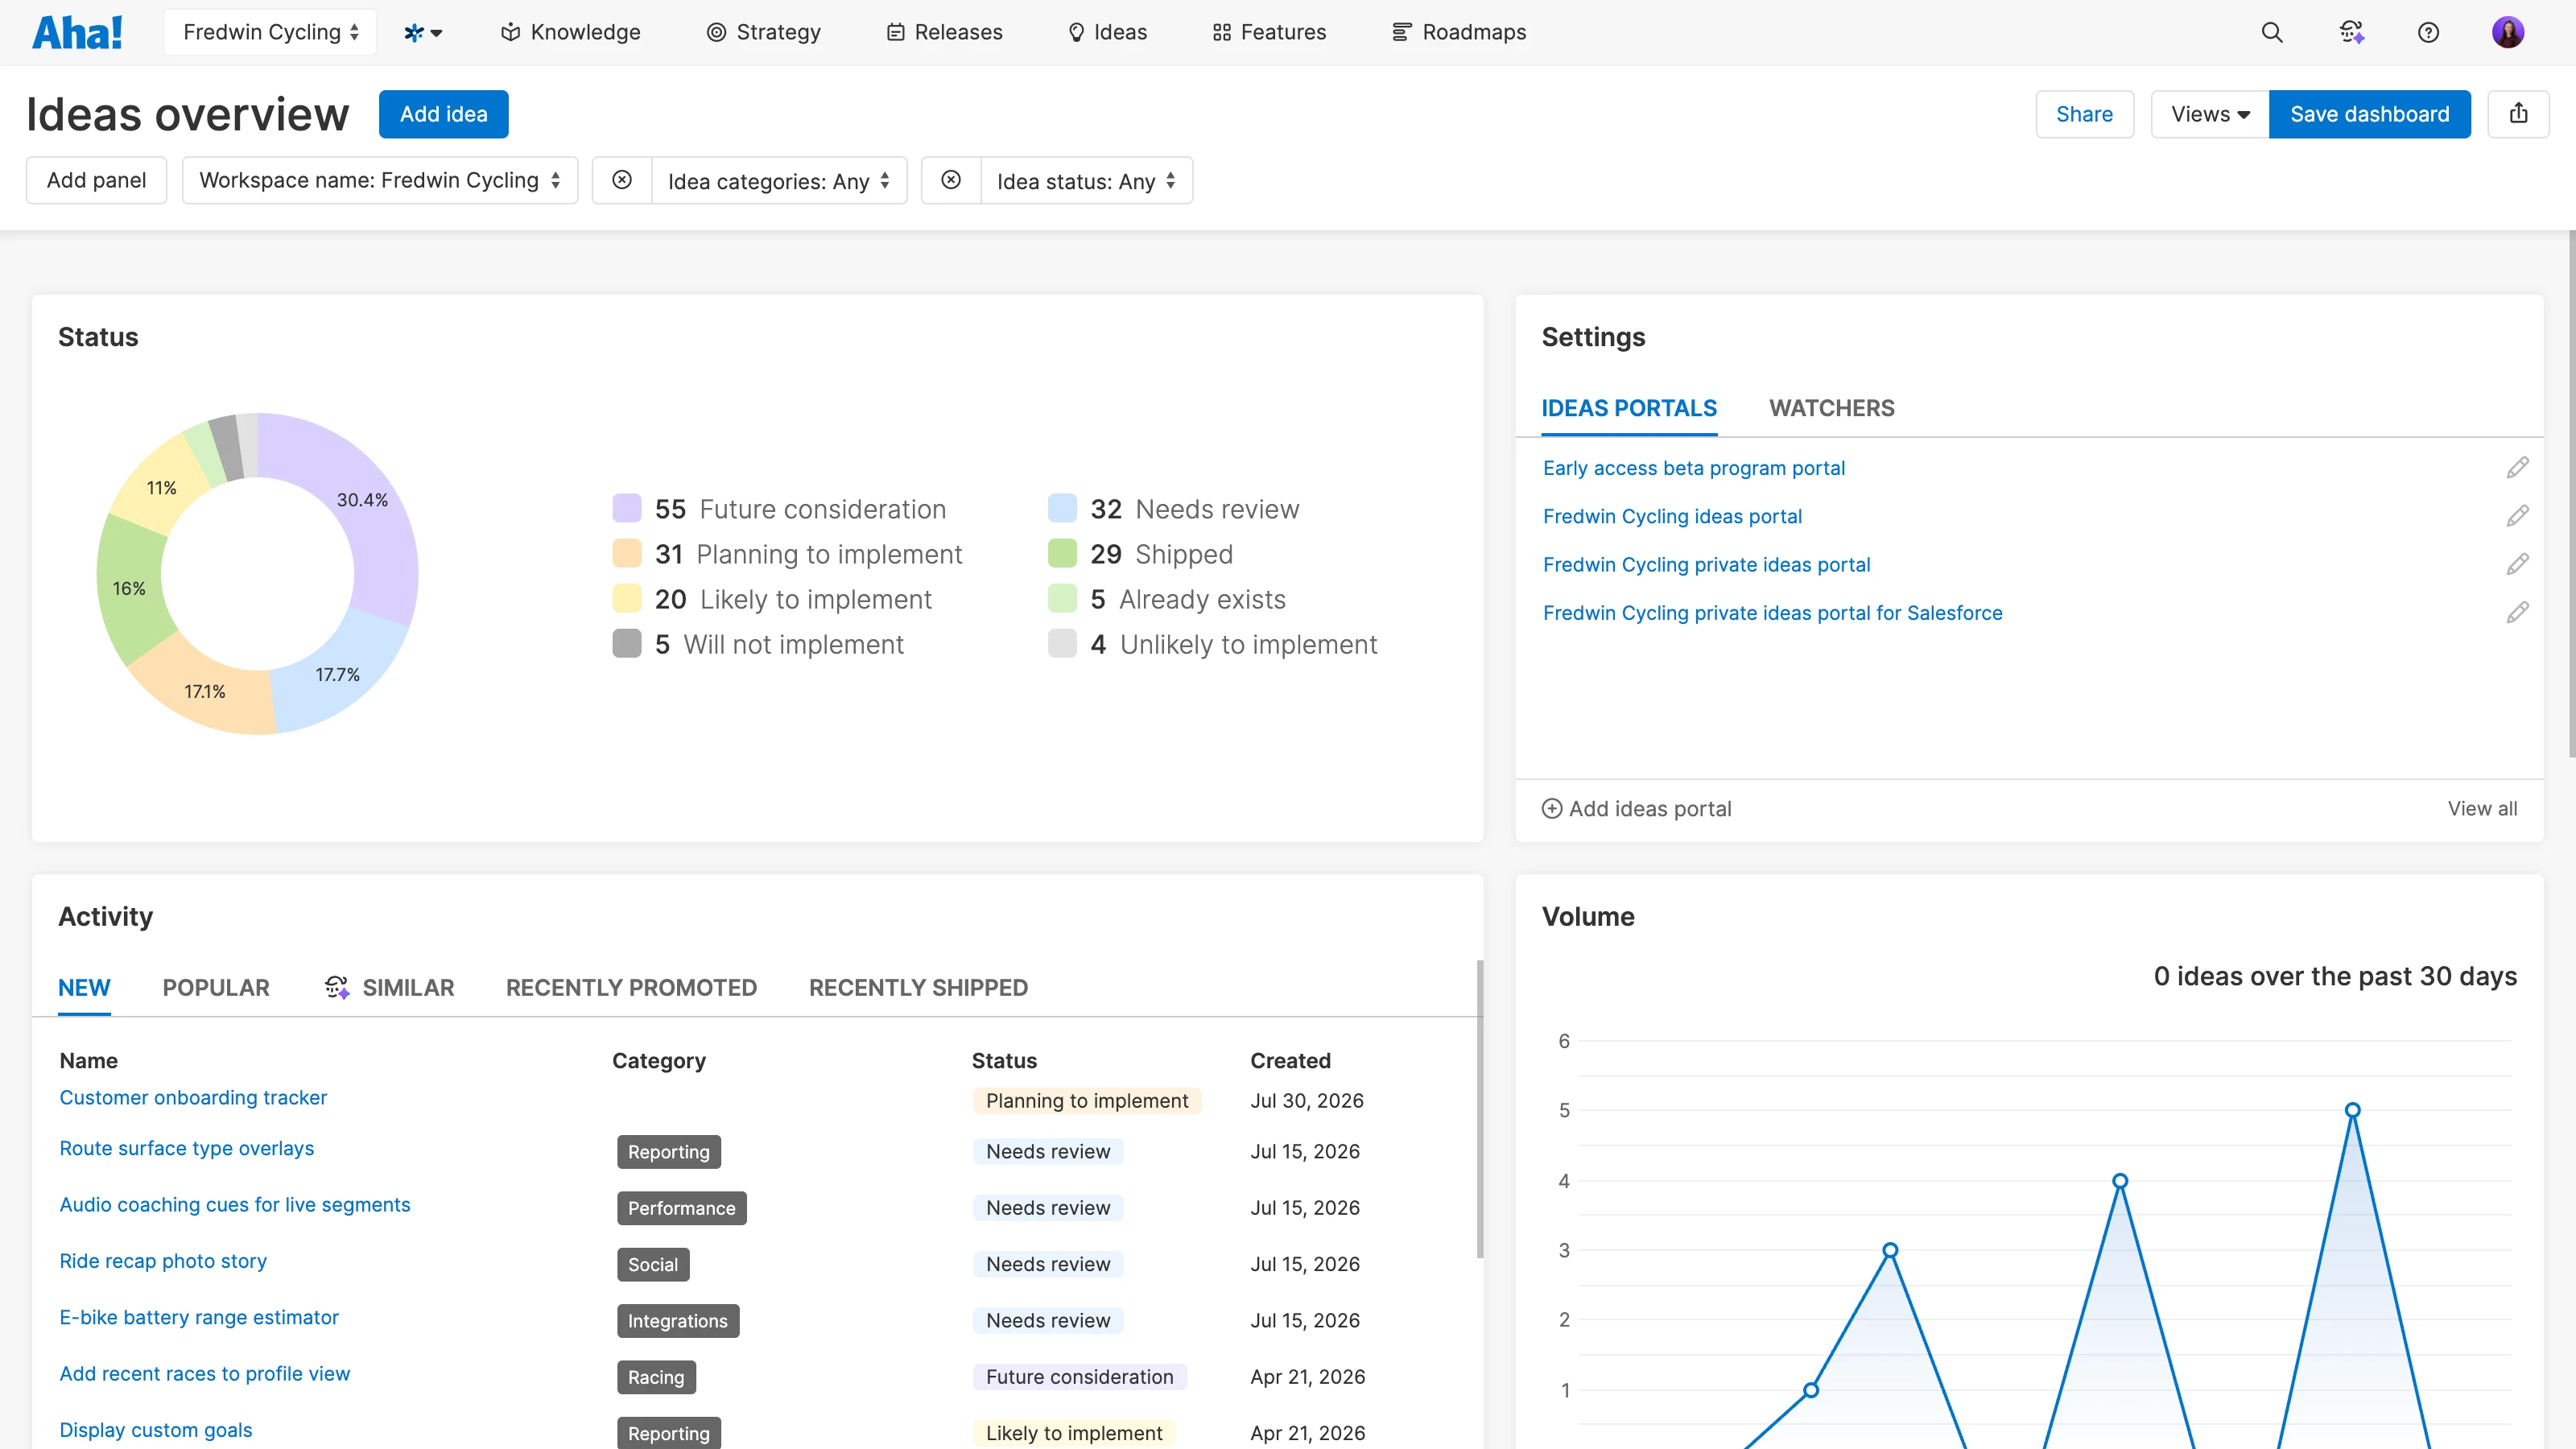
Task: Remove the Idea status filter
Action: (x=951, y=180)
